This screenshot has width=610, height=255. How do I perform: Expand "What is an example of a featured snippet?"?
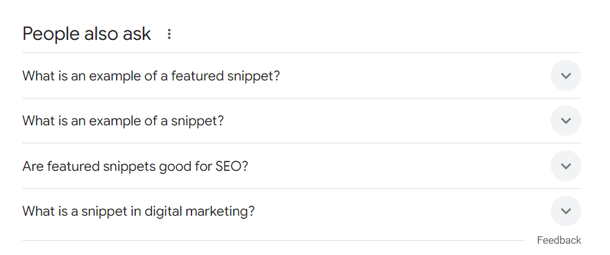pyautogui.click(x=302, y=76)
